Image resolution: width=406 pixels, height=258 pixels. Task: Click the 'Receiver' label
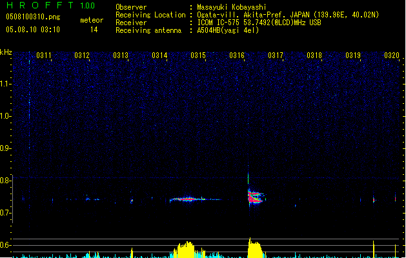[x=131, y=23]
